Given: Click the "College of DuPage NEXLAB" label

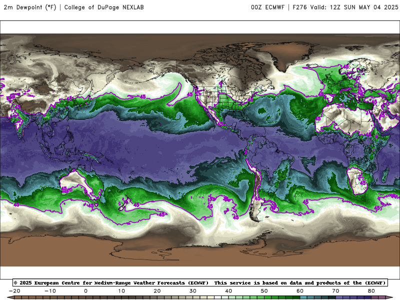Looking at the screenshot, I should (104, 7).
